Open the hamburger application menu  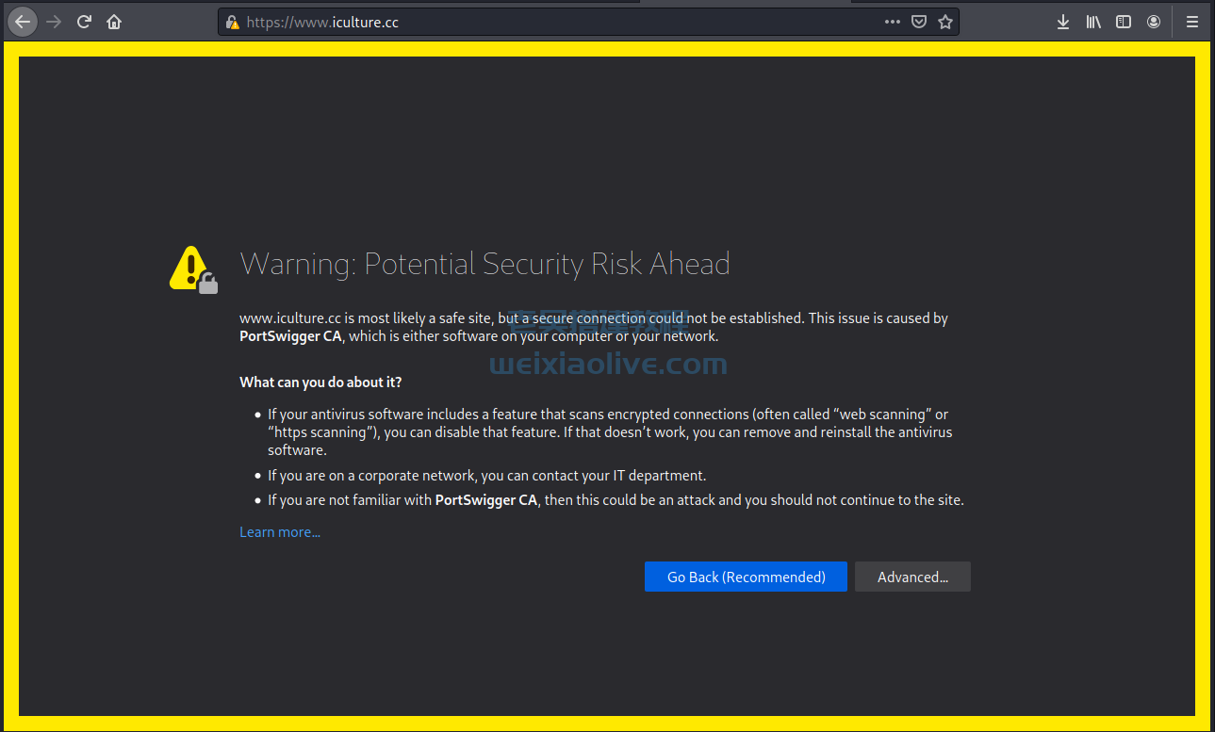click(1192, 22)
